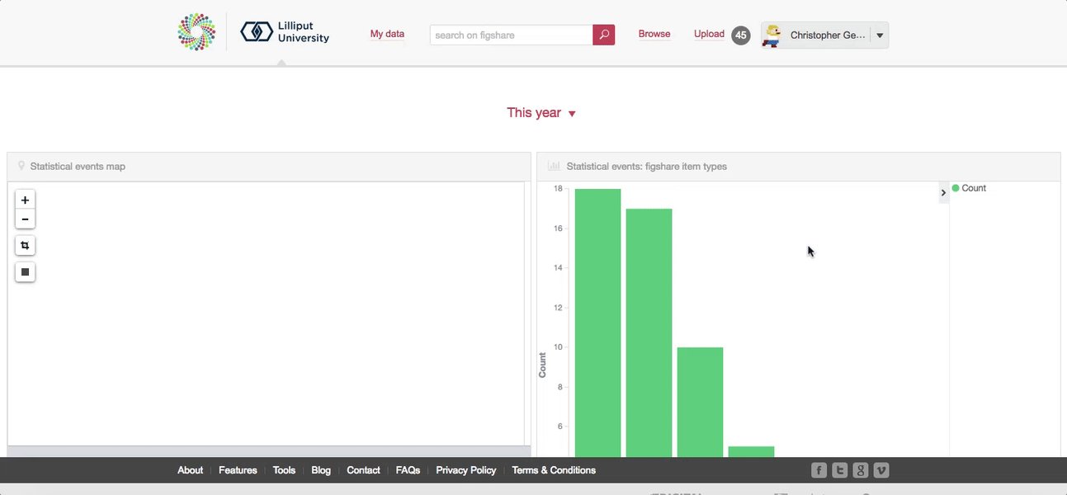Click the Lilliput University logo

[x=284, y=33]
